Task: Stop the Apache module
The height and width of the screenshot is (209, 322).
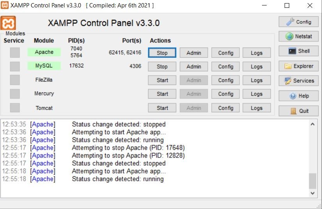Action: 162,53
